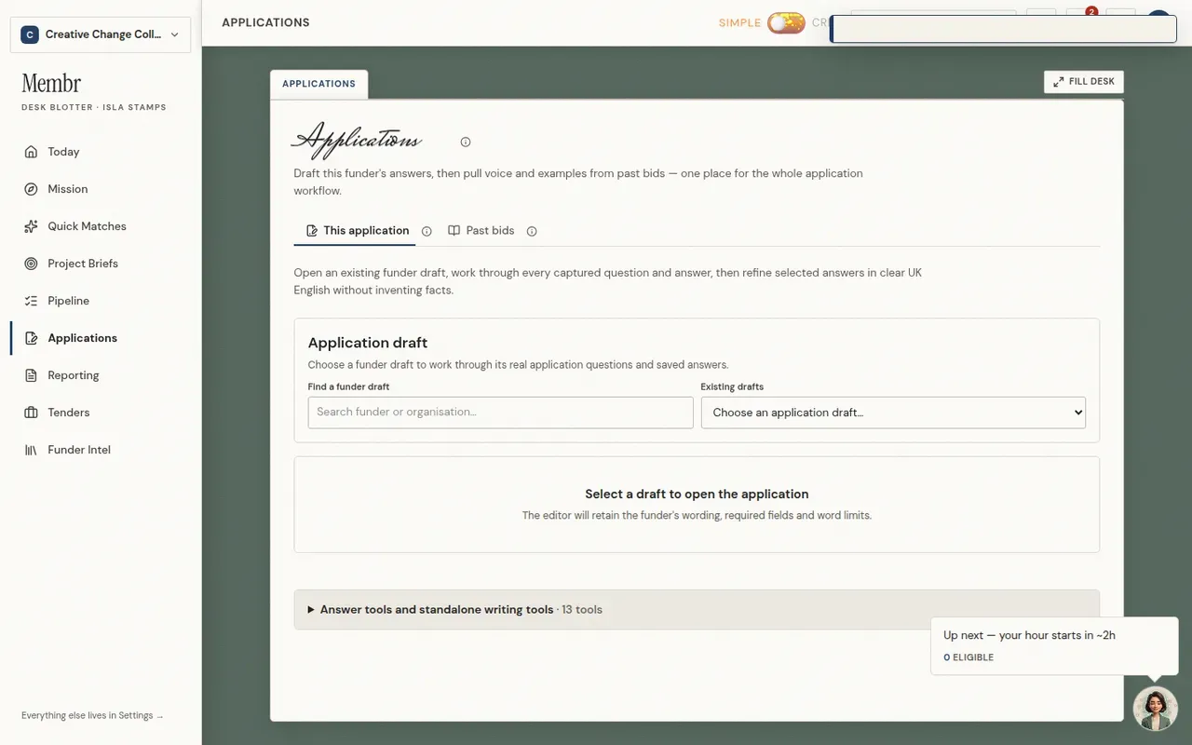Click the info icon next to This application
1192x745 pixels.
point(427,231)
